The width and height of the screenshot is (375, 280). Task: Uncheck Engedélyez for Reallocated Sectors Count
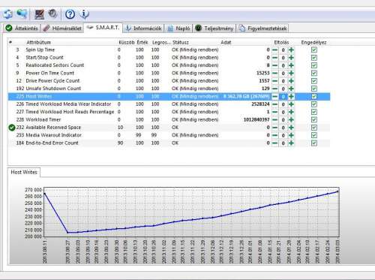pos(314,65)
